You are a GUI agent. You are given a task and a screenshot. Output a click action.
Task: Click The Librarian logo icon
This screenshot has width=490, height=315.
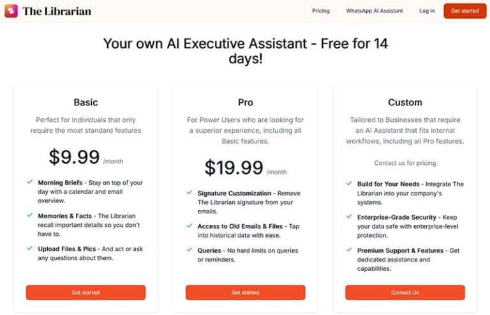pos(11,11)
